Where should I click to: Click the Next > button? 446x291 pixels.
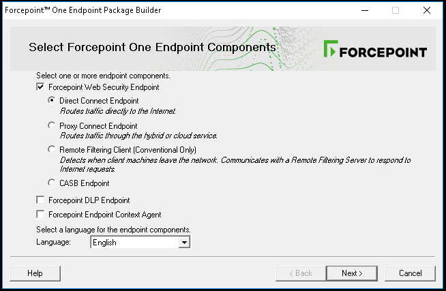pos(352,273)
